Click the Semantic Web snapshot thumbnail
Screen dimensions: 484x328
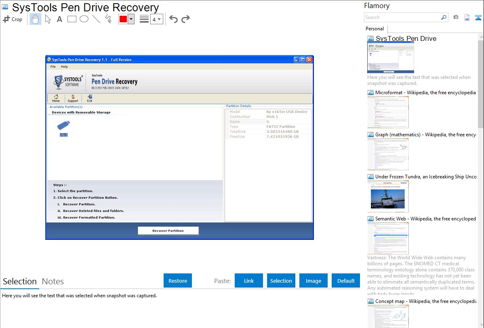tap(388, 238)
